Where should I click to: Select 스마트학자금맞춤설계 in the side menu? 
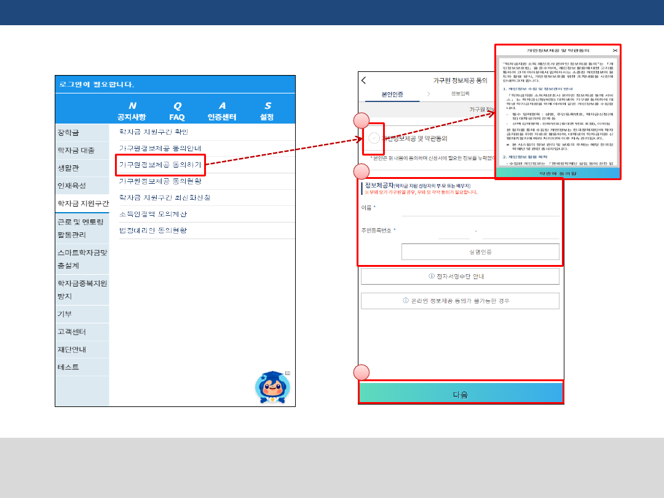(82, 259)
